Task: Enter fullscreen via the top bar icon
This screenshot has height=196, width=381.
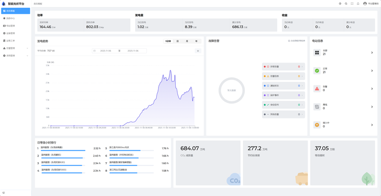Action: click(352, 3)
